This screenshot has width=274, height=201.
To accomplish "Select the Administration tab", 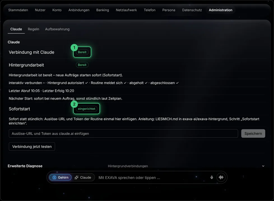I will [x=220, y=10].
